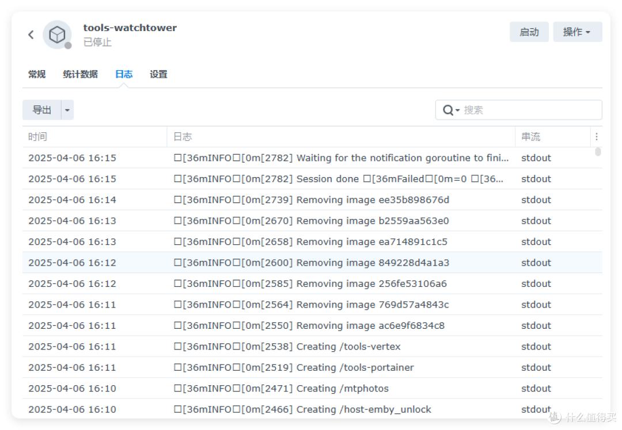
Task: Start the container with 启动 button
Action: [x=529, y=32]
